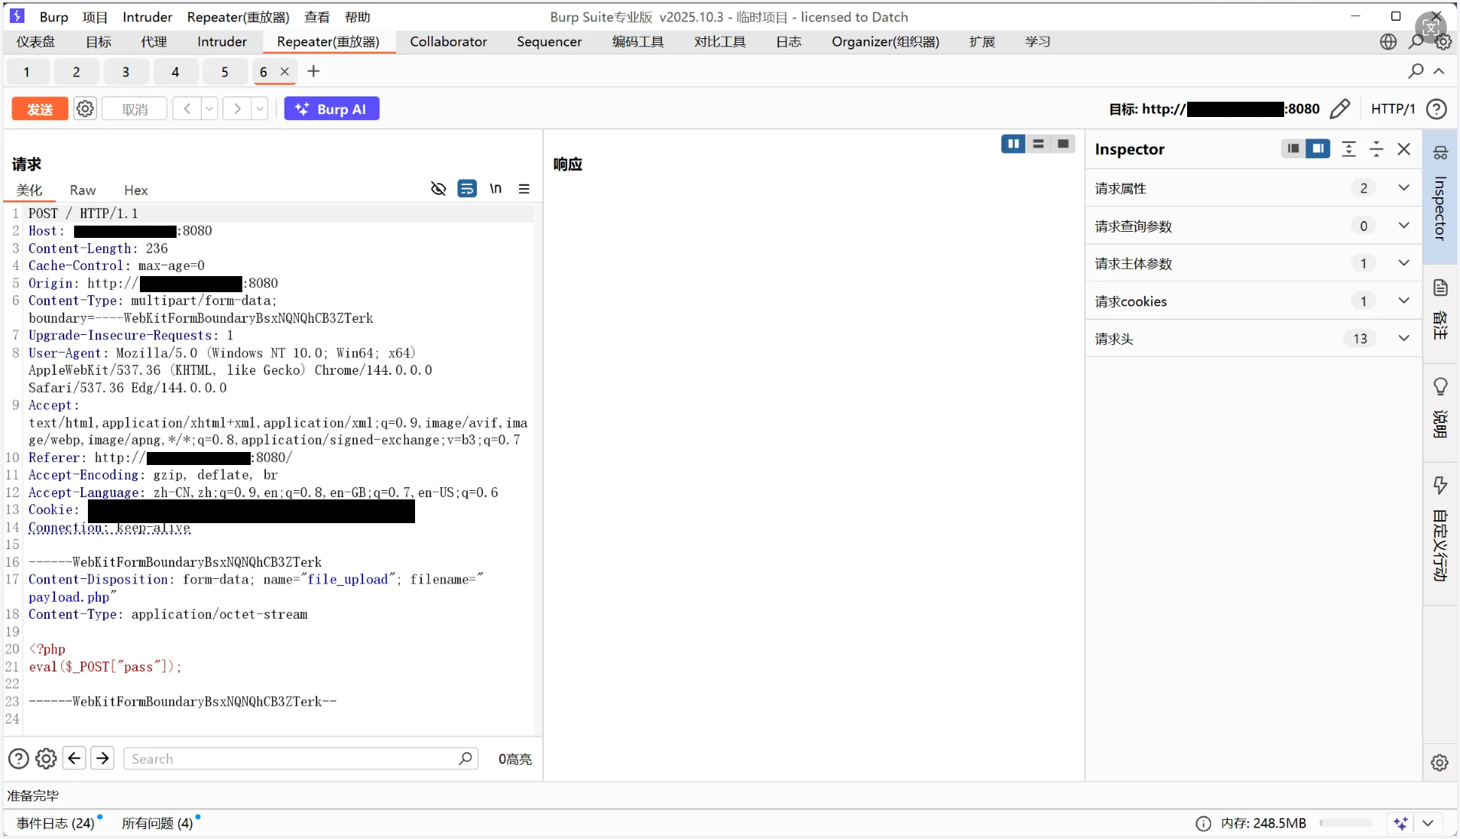Switch to top-bottom request/response layout
The width and height of the screenshot is (1460, 839).
coord(1038,144)
